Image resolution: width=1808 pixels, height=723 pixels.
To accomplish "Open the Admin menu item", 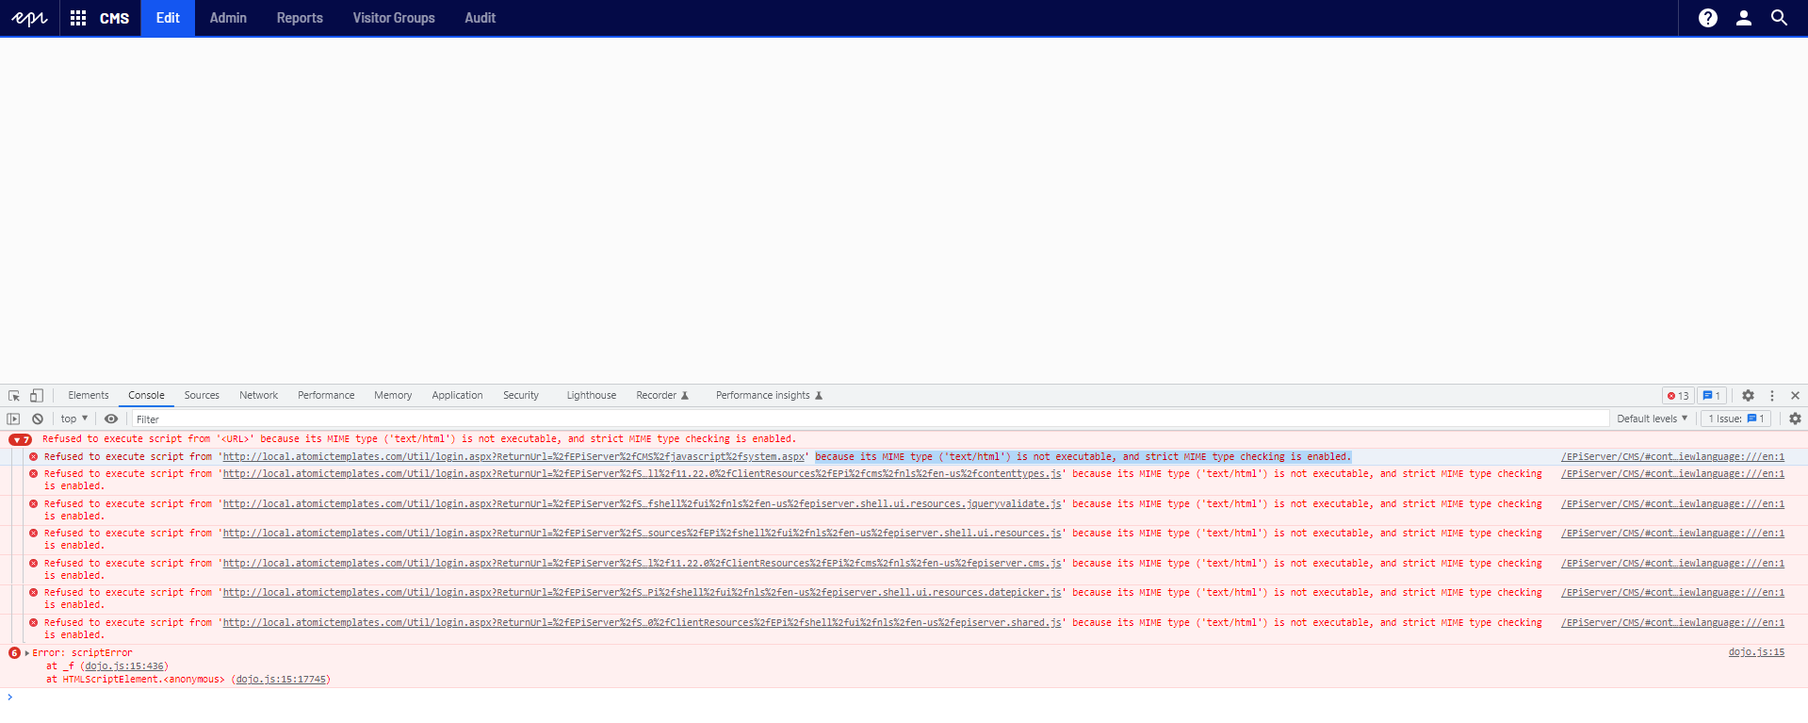I will (228, 18).
